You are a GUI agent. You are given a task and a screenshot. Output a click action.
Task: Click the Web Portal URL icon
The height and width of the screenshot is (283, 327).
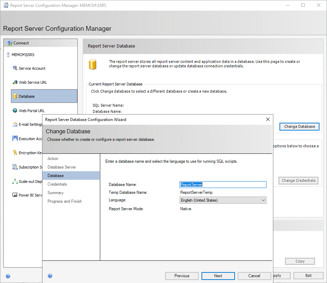click(15, 110)
